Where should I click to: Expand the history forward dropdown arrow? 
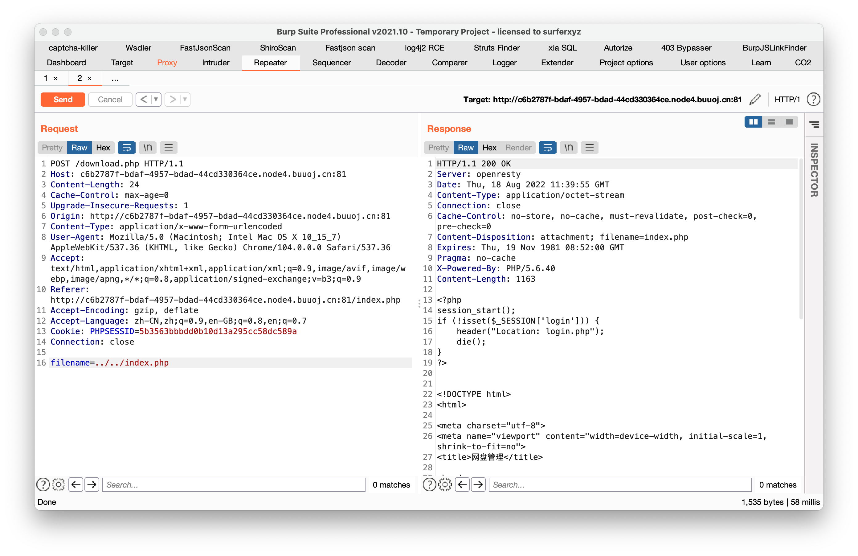[x=185, y=99]
